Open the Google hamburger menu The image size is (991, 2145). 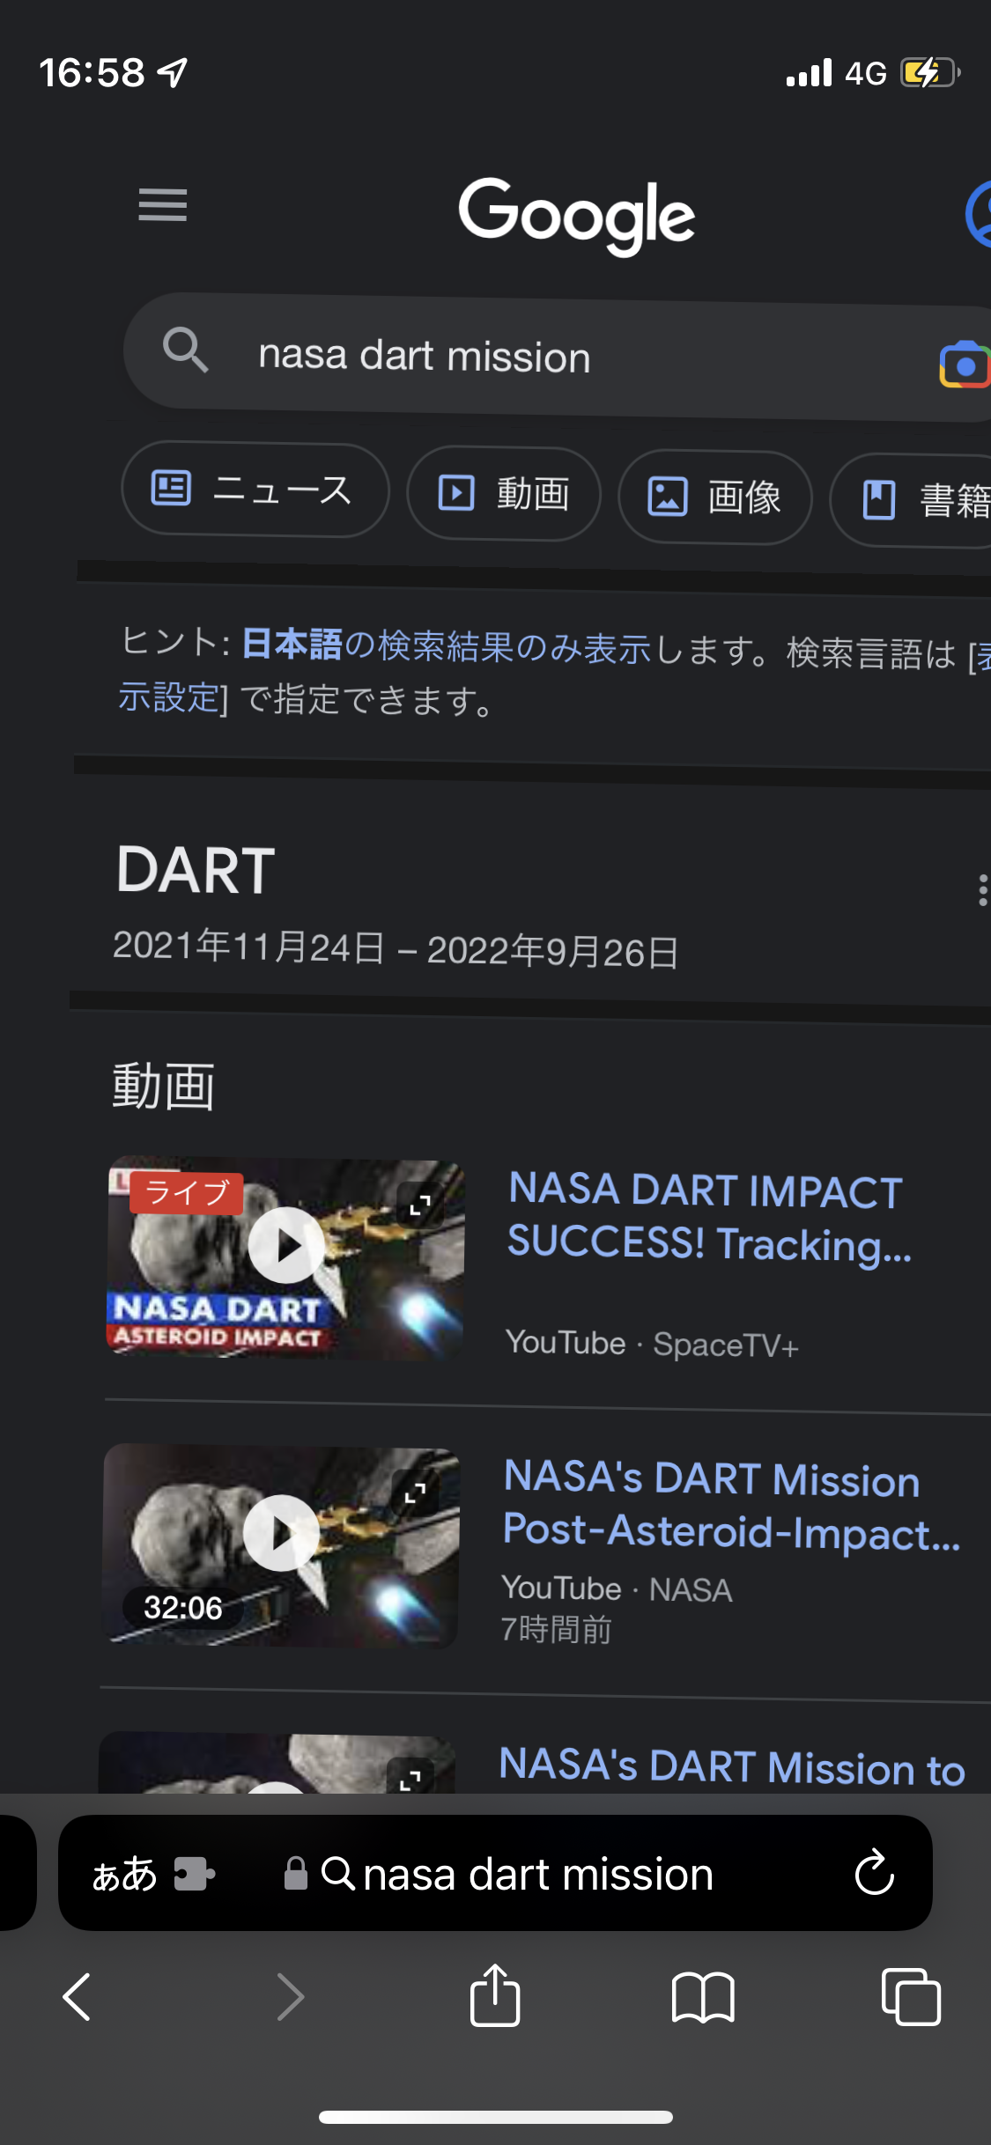pyautogui.click(x=163, y=205)
